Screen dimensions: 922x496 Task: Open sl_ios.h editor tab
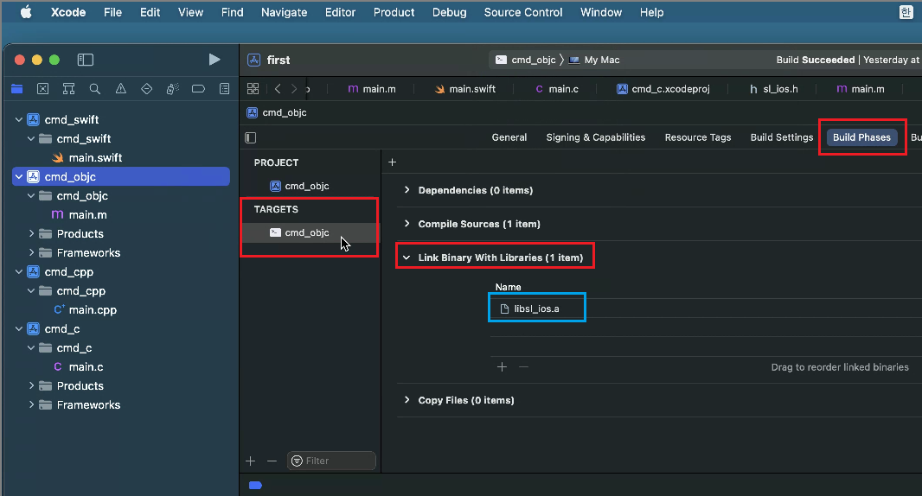[773, 89]
